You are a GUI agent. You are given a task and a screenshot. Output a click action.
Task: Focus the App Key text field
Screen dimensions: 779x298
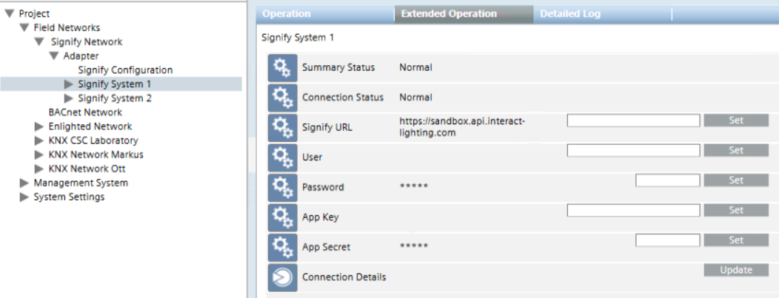click(633, 211)
